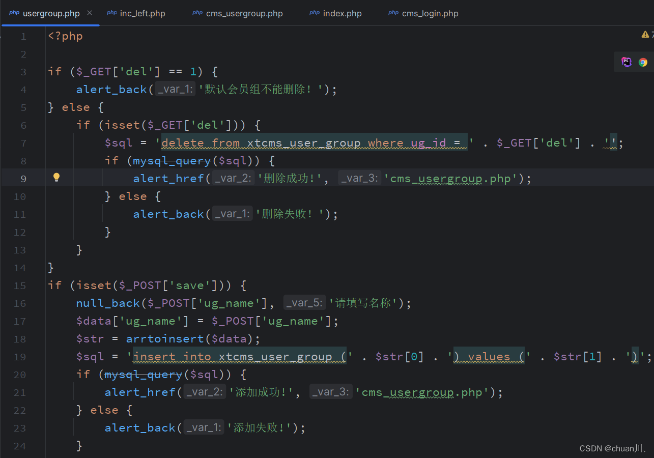Click mysql_query on line 8
Screen dimensions: 654x458
point(172,161)
